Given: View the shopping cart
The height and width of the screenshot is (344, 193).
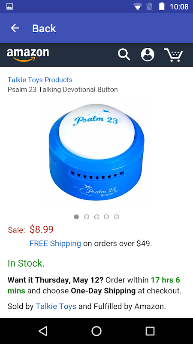Looking at the screenshot, I should tap(173, 55).
